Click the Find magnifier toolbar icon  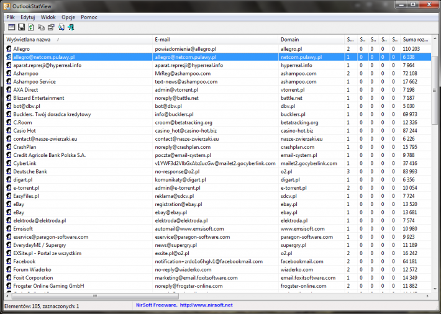(61, 27)
